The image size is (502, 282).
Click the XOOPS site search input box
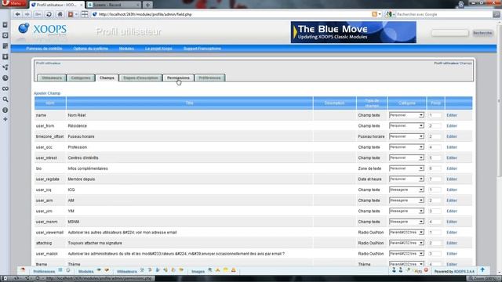tap(449, 33)
